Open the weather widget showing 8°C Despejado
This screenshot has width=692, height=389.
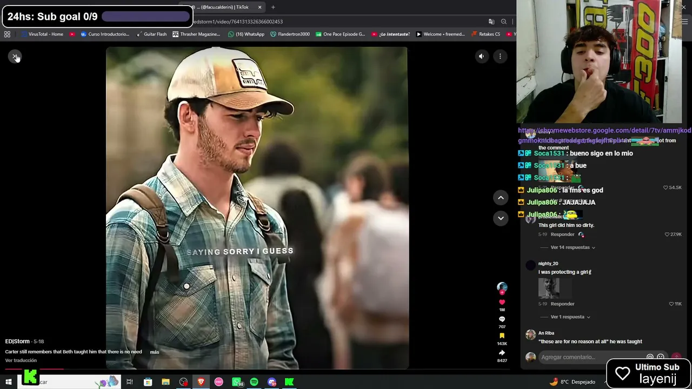click(572, 382)
